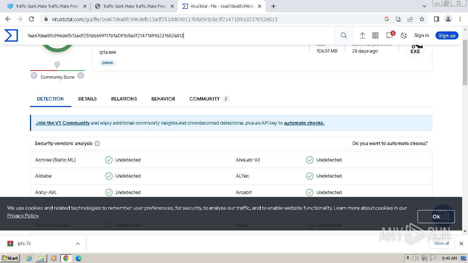Open the Privacy Policy link
The image size is (468, 263).
point(23,216)
